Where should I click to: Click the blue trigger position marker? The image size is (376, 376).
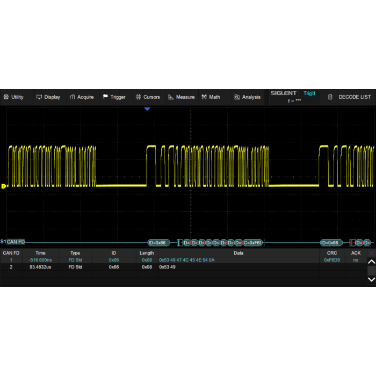click(147, 109)
